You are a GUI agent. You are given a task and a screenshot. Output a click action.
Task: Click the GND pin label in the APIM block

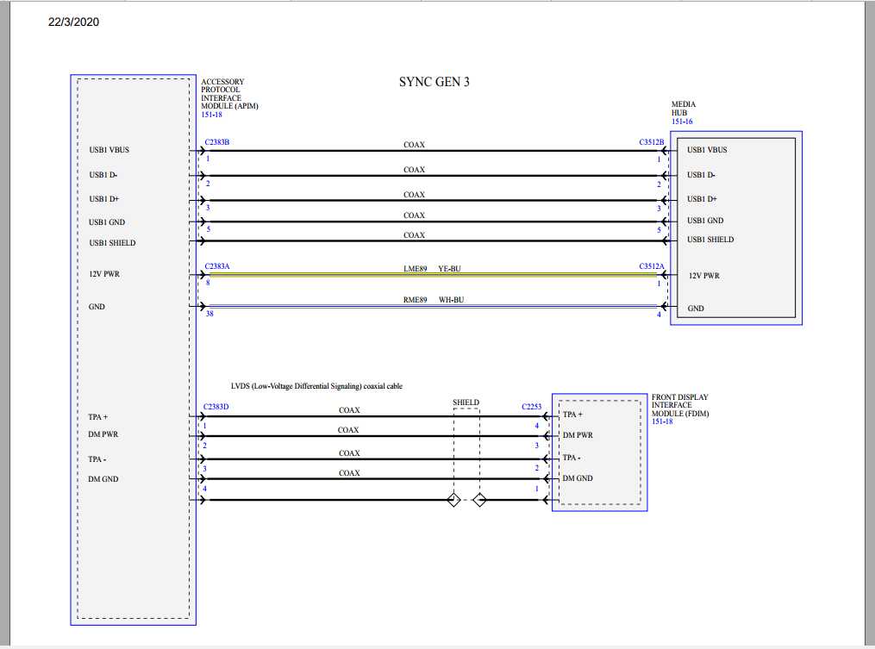coord(97,307)
